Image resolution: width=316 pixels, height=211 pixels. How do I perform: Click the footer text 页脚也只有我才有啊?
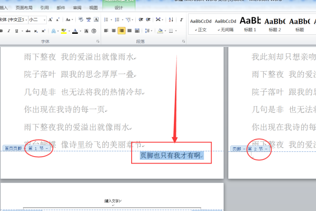click(170, 156)
